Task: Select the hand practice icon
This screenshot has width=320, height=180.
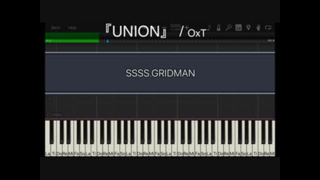Action: (258, 28)
